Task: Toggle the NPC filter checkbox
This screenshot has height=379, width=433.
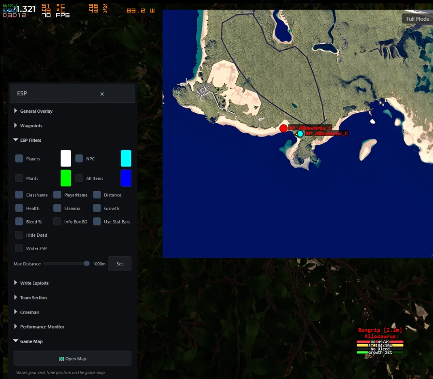Action: pyautogui.click(x=79, y=158)
